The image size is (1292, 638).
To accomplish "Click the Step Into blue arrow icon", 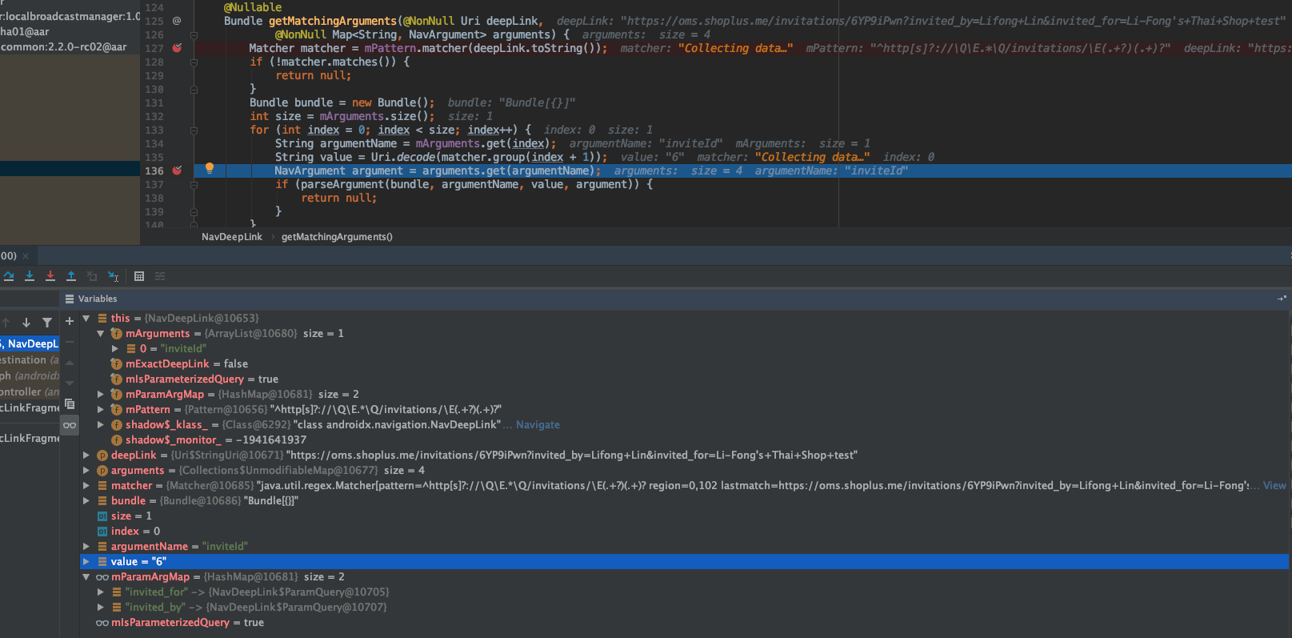I will 30,276.
